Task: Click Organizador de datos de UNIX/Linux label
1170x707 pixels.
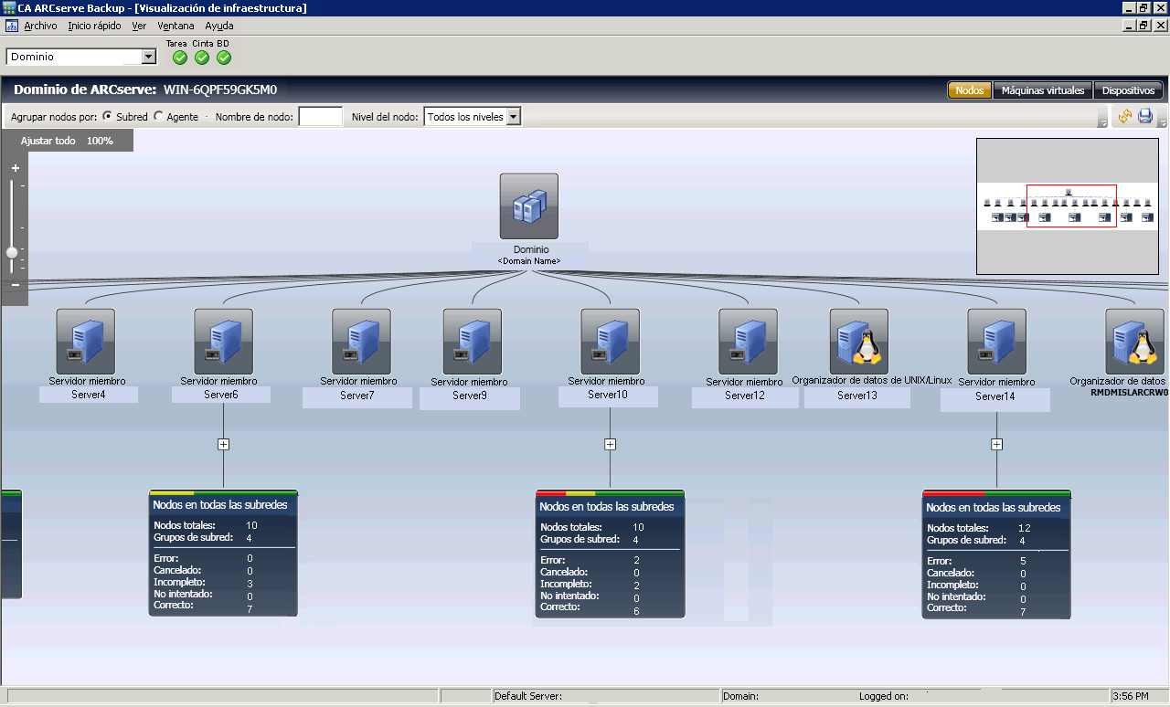Action: tap(872, 380)
